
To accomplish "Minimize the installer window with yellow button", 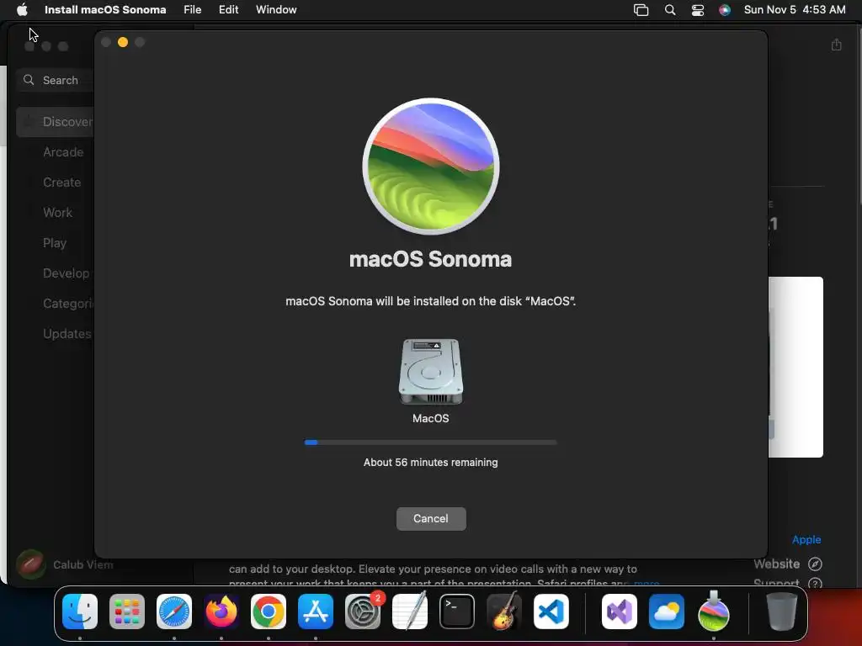I will [123, 42].
